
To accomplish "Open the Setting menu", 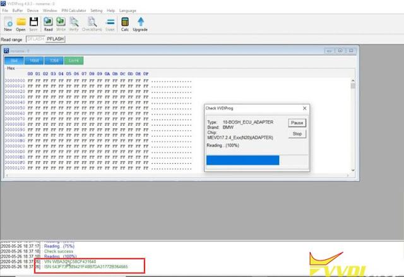I will click(97, 11).
